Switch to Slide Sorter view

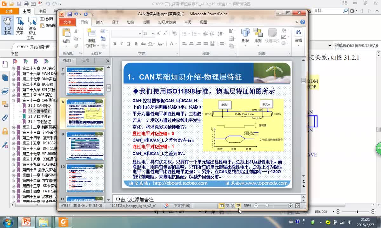coord(227,206)
